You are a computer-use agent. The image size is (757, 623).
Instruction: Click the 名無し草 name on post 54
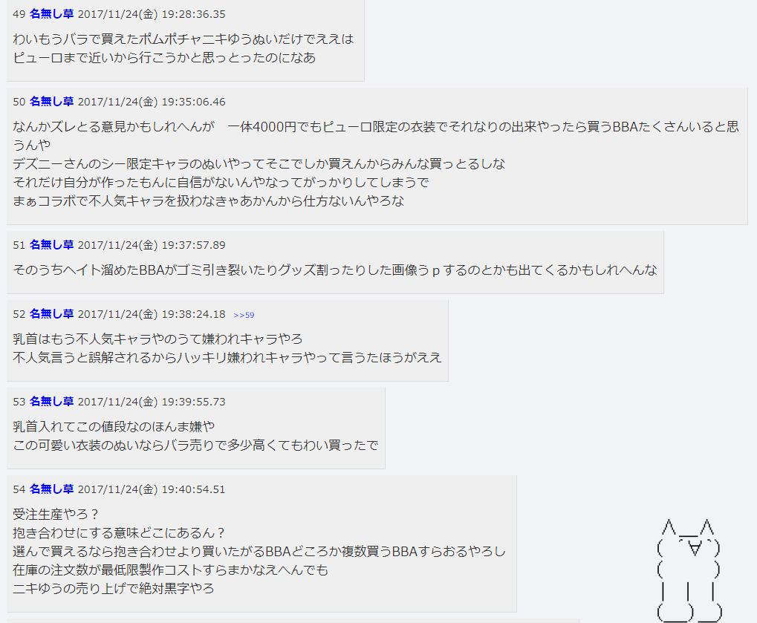coord(51,489)
